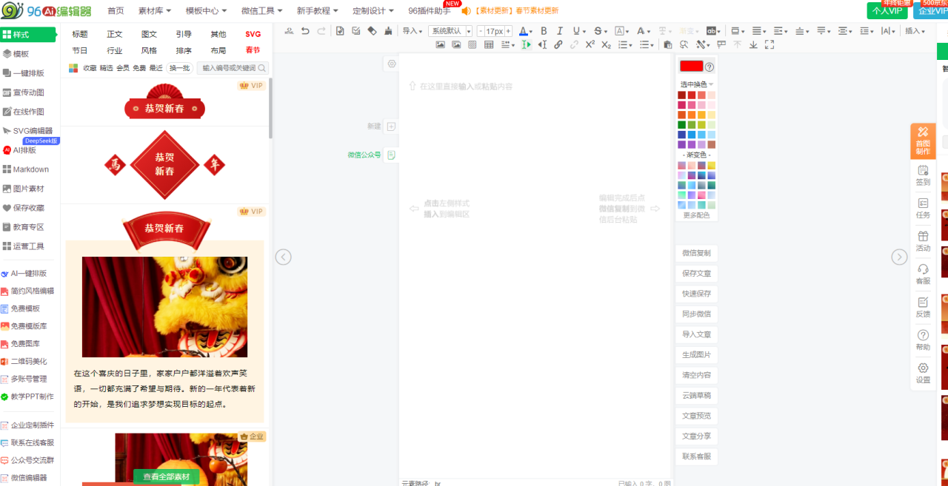
Task: Collapse the left panel with the arrow button
Action: pos(283,257)
